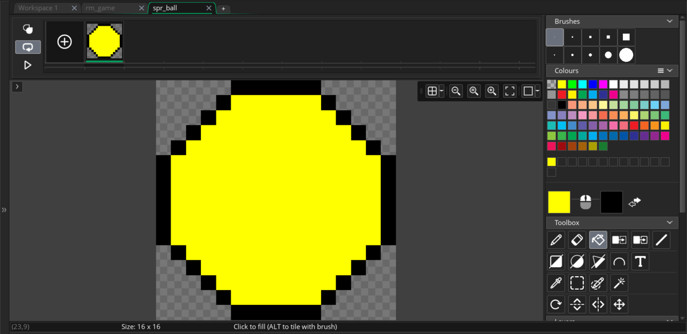
Task: Select the spr_ball tab
Action: coord(165,8)
